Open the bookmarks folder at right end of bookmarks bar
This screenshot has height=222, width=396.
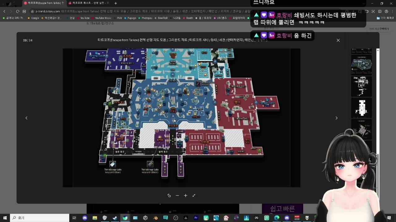[385, 18]
